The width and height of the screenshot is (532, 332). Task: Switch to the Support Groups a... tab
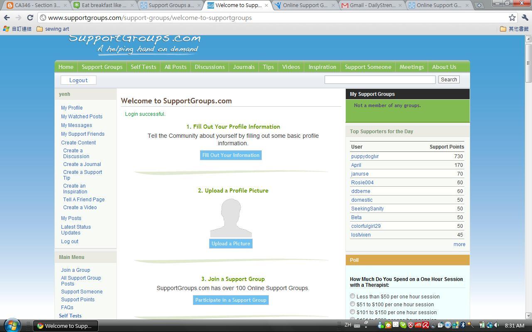[170, 5]
